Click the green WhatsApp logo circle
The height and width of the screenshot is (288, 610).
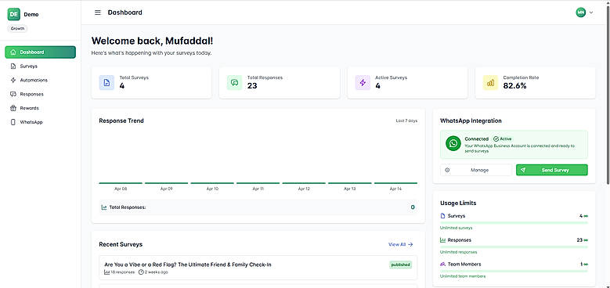pyautogui.click(x=453, y=143)
